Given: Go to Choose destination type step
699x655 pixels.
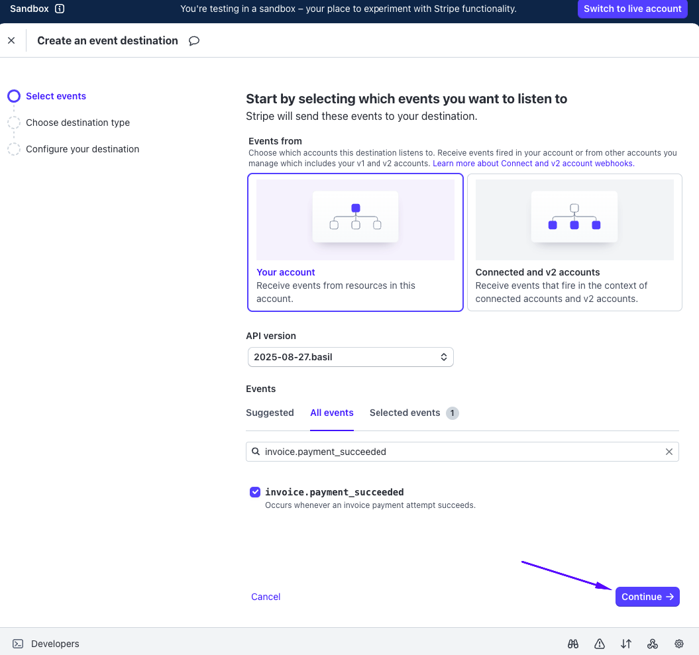Looking at the screenshot, I should click(x=78, y=123).
